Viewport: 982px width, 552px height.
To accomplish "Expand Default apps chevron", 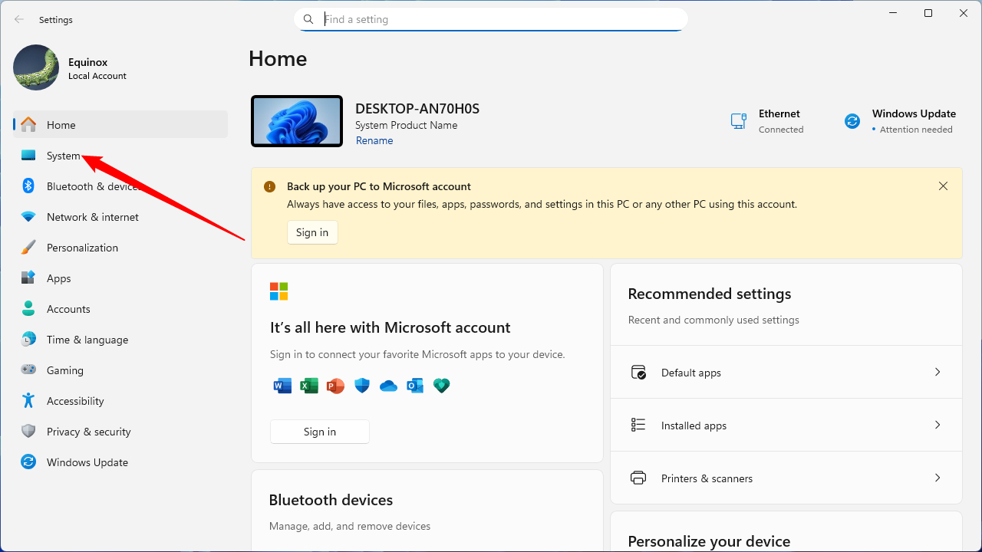I will (937, 372).
